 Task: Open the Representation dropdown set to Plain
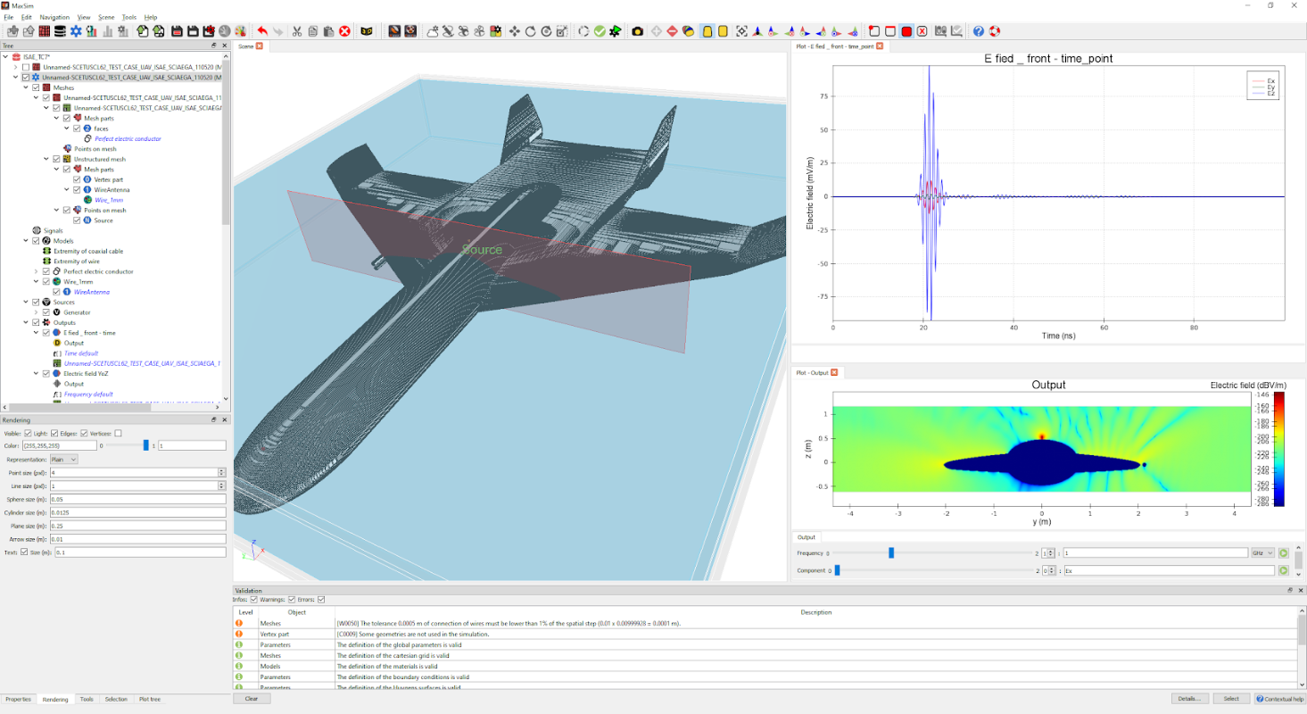tap(63, 459)
